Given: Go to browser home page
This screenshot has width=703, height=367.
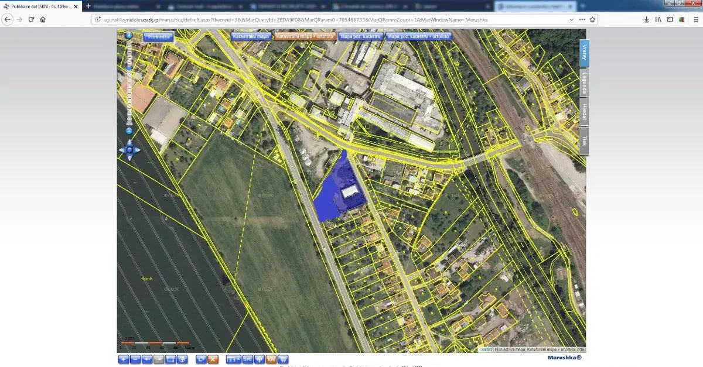Looking at the screenshot, I should 43,19.
